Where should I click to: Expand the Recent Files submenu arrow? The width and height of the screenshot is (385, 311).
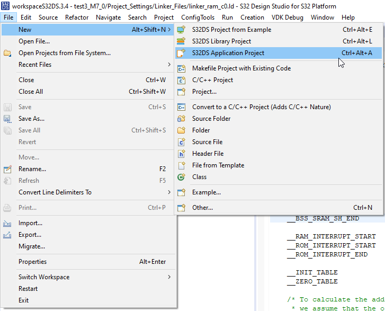click(x=169, y=65)
